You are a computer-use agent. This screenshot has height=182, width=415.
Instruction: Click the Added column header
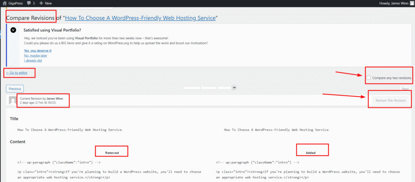[x=311, y=153]
